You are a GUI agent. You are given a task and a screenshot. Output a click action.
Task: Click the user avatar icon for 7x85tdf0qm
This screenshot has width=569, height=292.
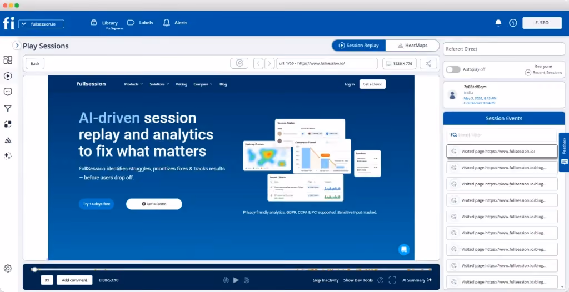(452, 95)
